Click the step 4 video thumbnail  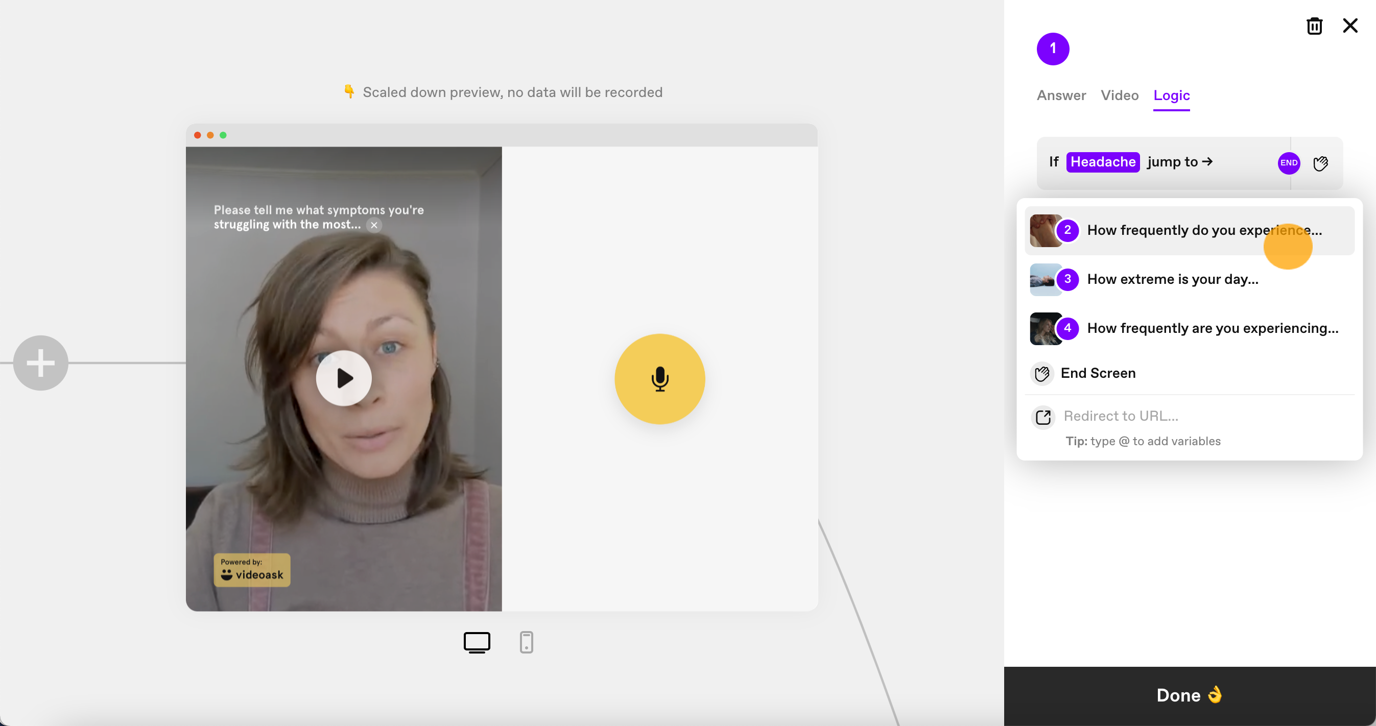[1045, 329]
